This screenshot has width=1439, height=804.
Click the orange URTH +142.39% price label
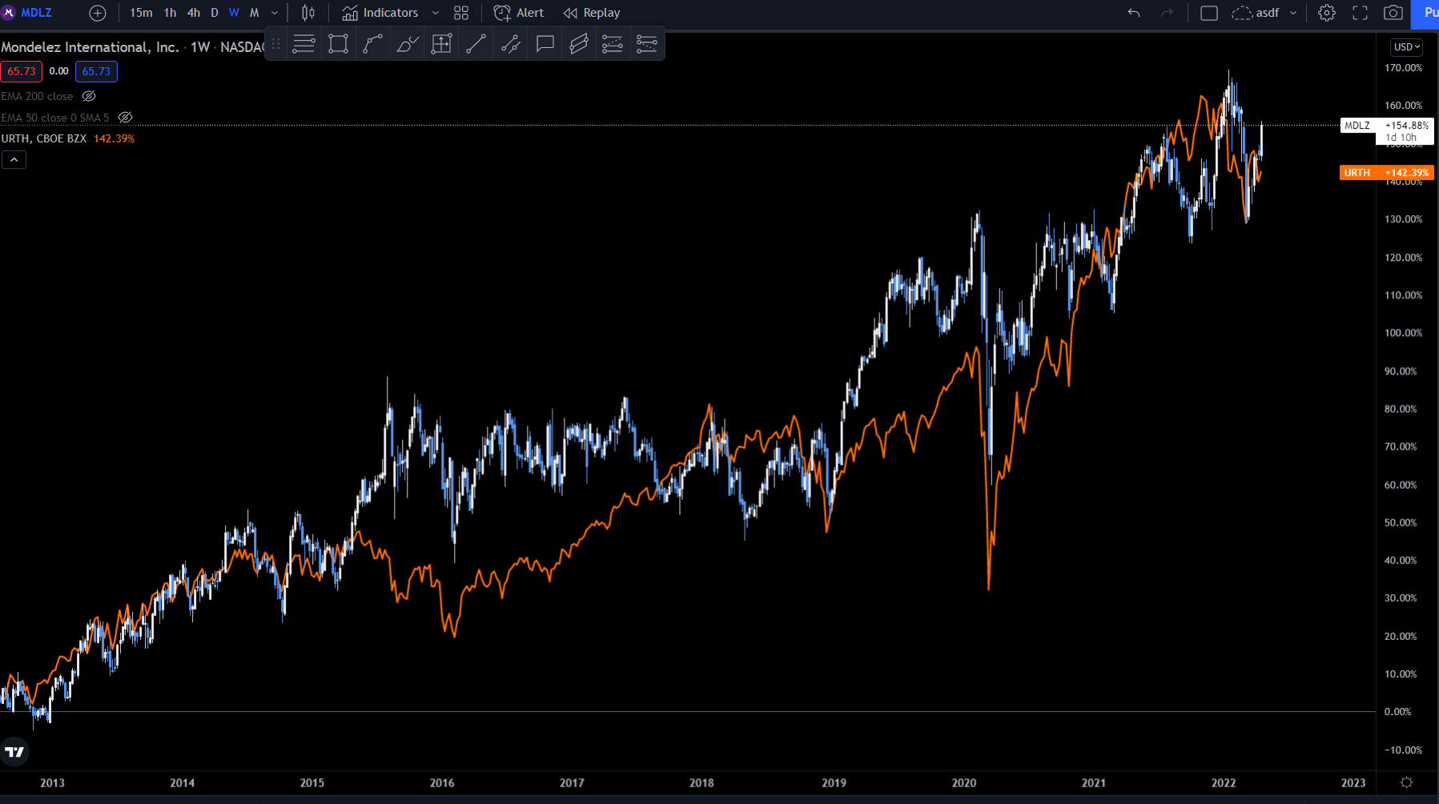click(1387, 173)
